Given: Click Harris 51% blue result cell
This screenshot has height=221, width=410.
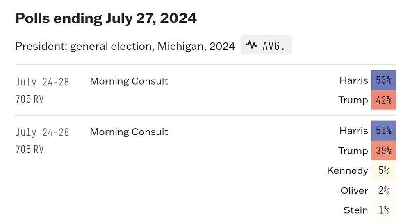Looking at the screenshot, I should click(x=384, y=130).
